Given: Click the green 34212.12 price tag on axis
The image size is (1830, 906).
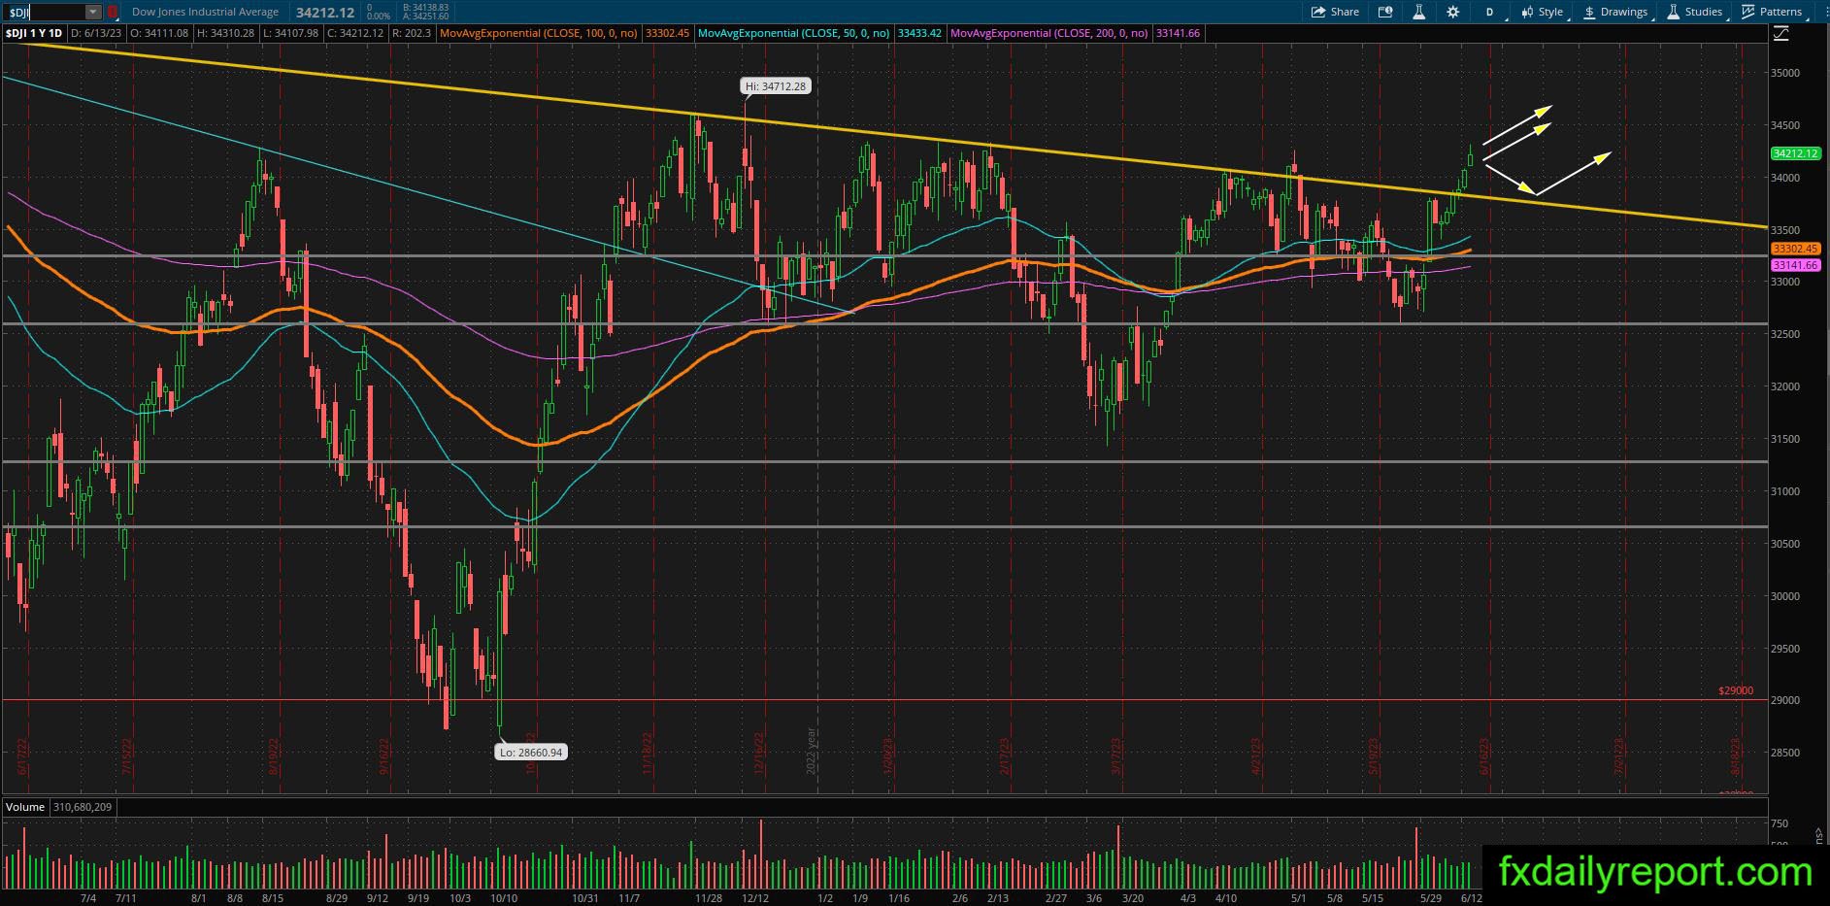Looking at the screenshot, I should [1795, 153].
